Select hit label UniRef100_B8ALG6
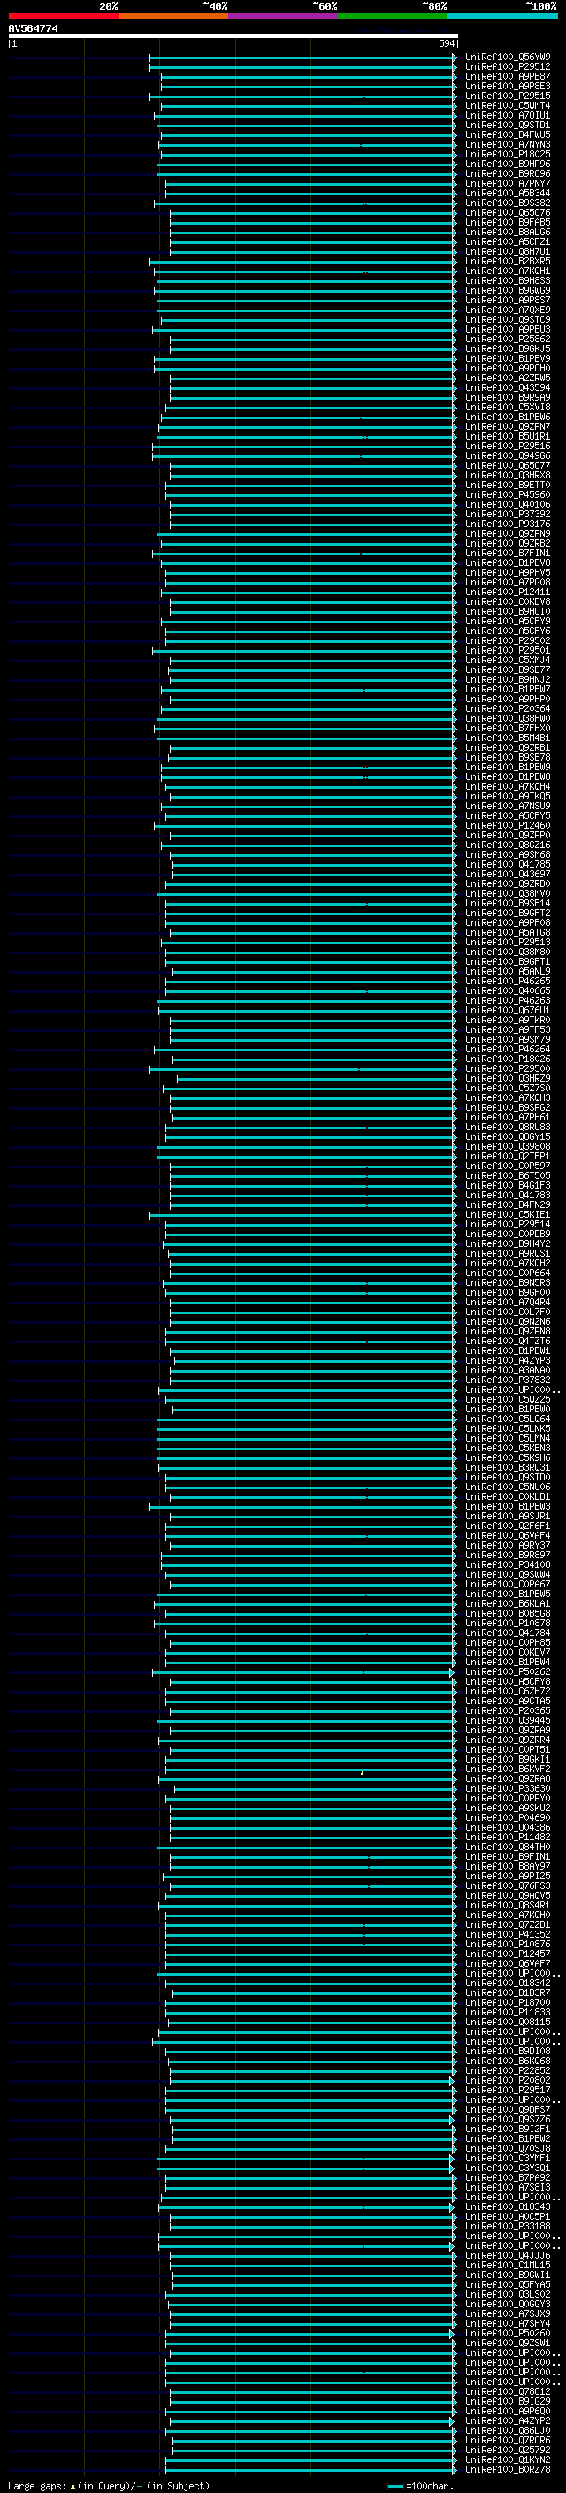This screenshot has height=2493, width=566. coord(508,233)
